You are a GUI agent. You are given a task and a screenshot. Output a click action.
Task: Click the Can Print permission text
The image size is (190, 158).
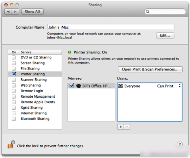165,86
